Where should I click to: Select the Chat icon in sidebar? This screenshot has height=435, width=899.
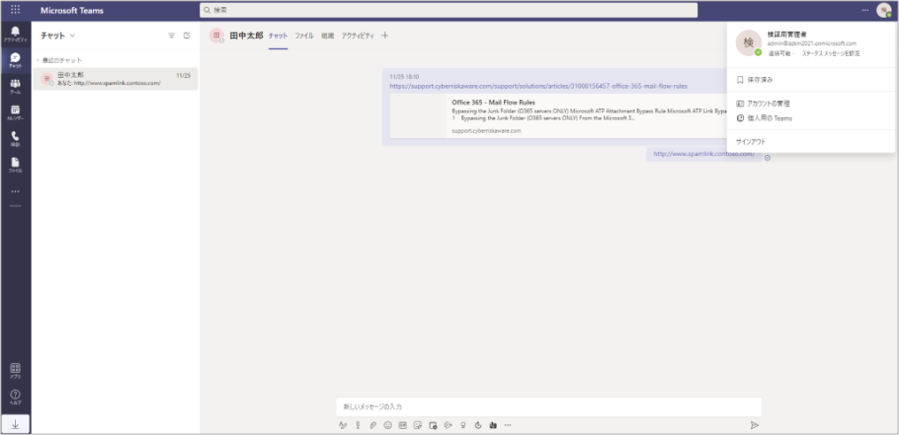tap(15, 59)
